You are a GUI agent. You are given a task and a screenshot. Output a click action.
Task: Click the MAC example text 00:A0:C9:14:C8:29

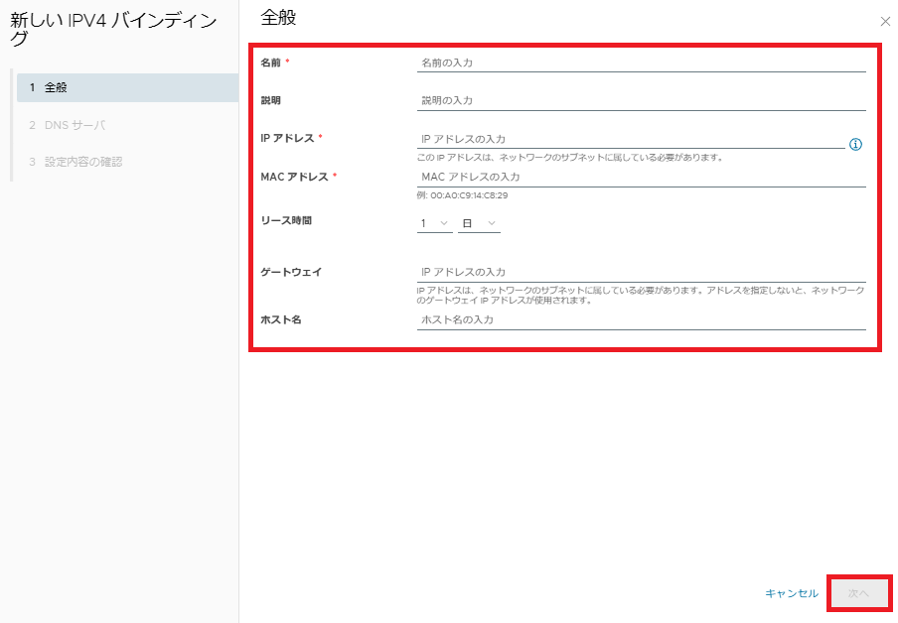(469, 195)
